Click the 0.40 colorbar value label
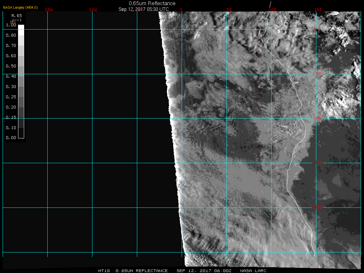 coord(11,76)
